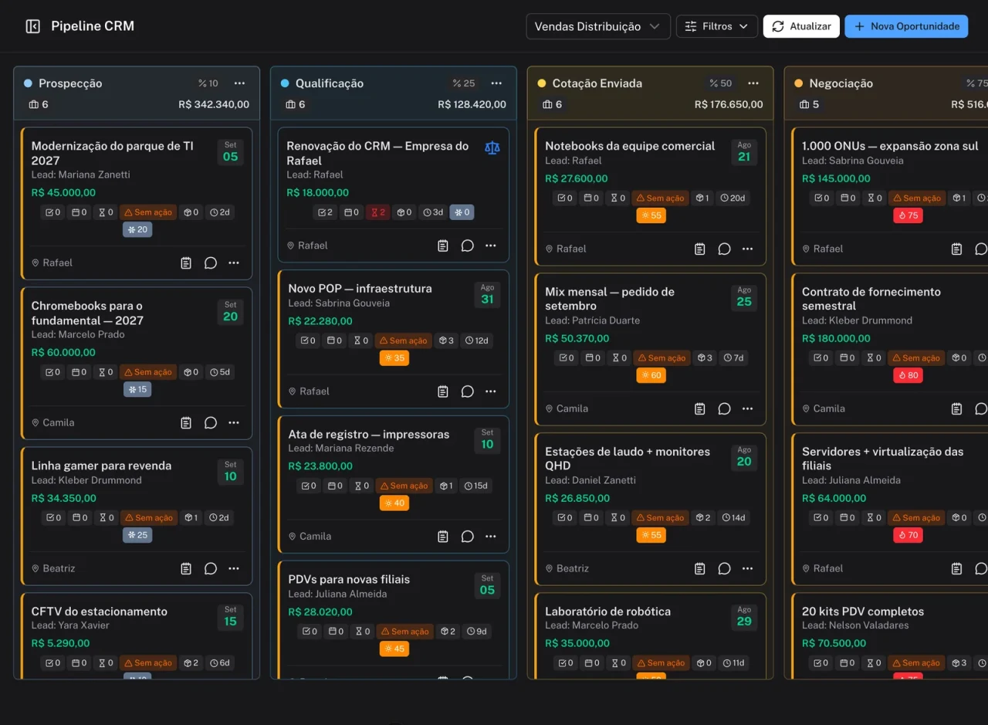Create a Nova Oportunidade
Viewport: 988px width, 725px height.
[906, 26]
